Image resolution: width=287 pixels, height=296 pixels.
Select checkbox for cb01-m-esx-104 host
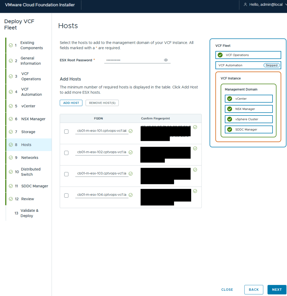[x=66, y=195]
